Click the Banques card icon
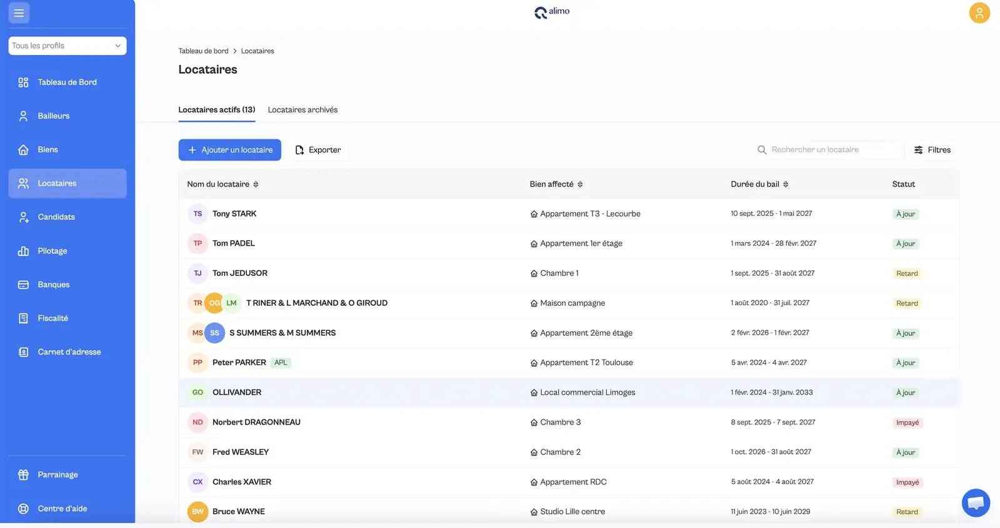Image resolution: width=1000 pixels, height=528 pixels. tap(23, 285)
